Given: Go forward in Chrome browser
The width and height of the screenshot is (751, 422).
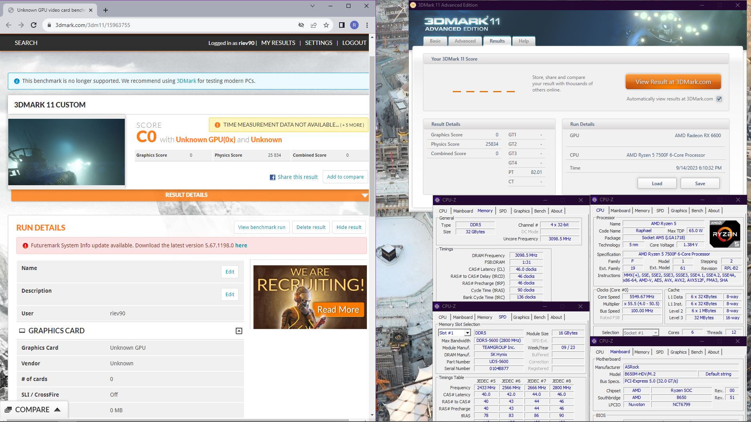Looking at the screenshot, I should (x=21, y=25).
